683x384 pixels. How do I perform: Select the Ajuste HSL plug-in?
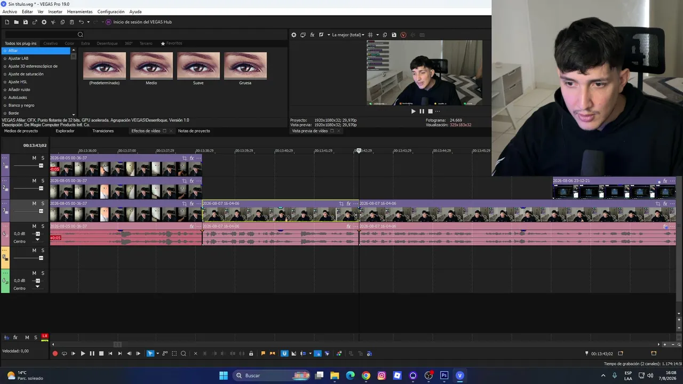click(x=18, y=82)
